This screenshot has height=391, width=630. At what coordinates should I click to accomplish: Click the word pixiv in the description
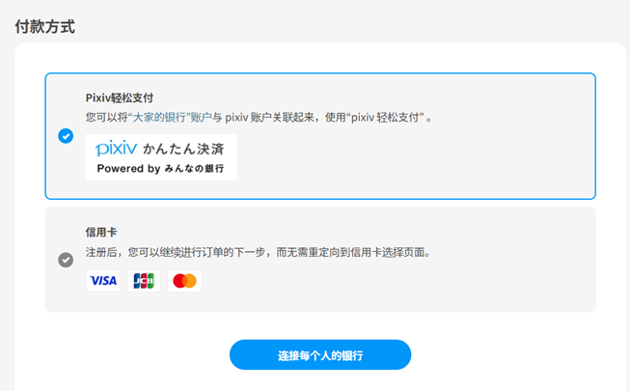coord(238,118)
